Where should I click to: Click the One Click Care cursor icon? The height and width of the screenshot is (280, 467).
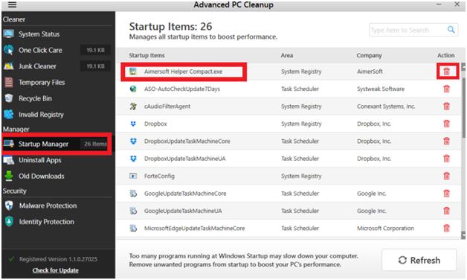[x=9, y=50]
